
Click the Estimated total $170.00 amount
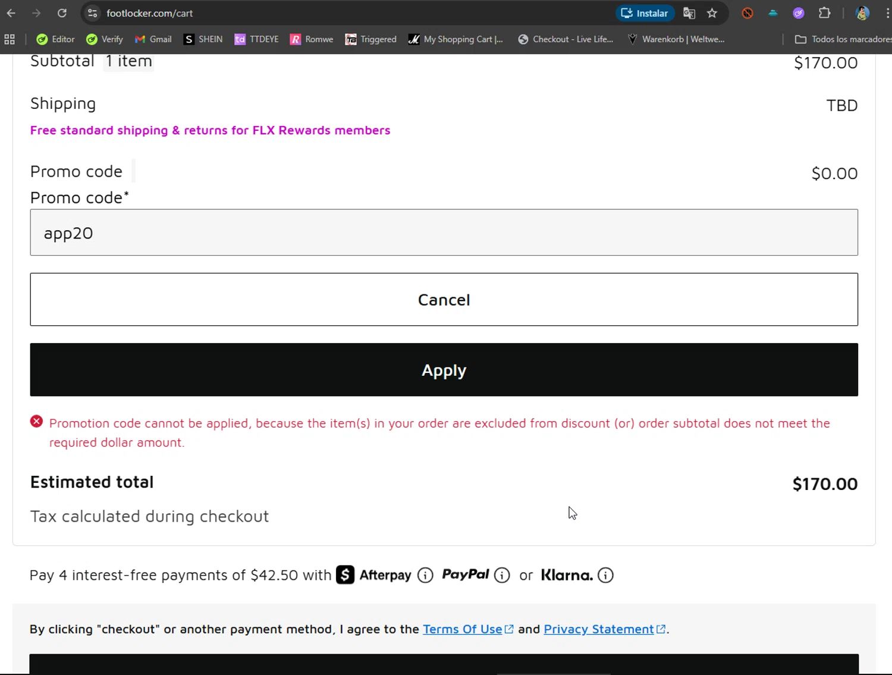click(x=825, y=484)
